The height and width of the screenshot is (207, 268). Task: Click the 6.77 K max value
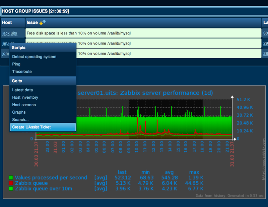click(196, 189)
